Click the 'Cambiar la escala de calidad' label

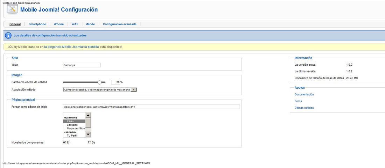[29, 82]
